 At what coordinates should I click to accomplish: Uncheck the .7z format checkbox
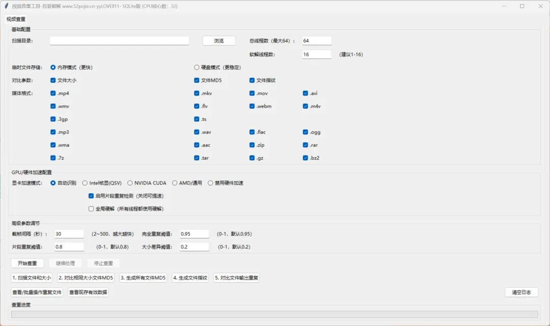(x=53, y=158)
